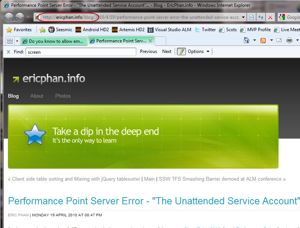300x228 pixels.
Task: Click the Read Mail envelope icon
Action: [x=279, y=41]
